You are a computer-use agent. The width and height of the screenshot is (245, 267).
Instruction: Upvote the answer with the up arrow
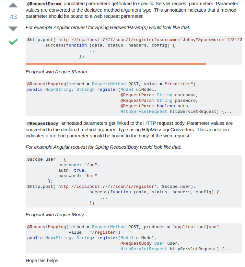(x=13, y=5)
